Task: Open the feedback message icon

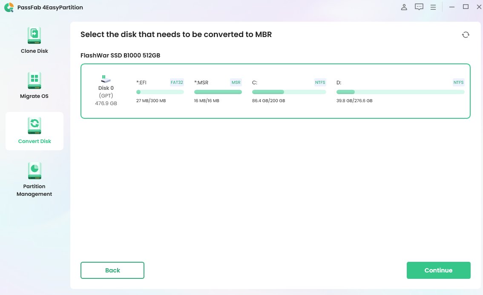Action: (419, 7)
